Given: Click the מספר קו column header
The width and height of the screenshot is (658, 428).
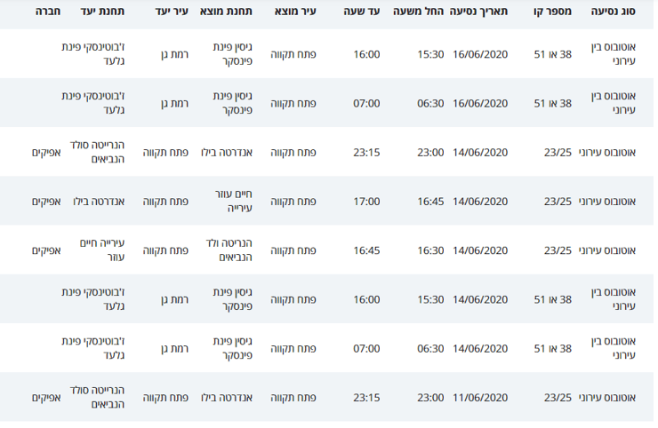Looking at the screenshot, I should 552,12.
